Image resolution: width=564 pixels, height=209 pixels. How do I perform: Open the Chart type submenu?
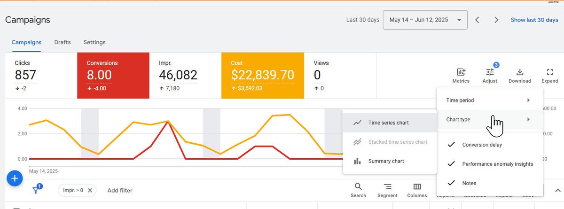489,119
